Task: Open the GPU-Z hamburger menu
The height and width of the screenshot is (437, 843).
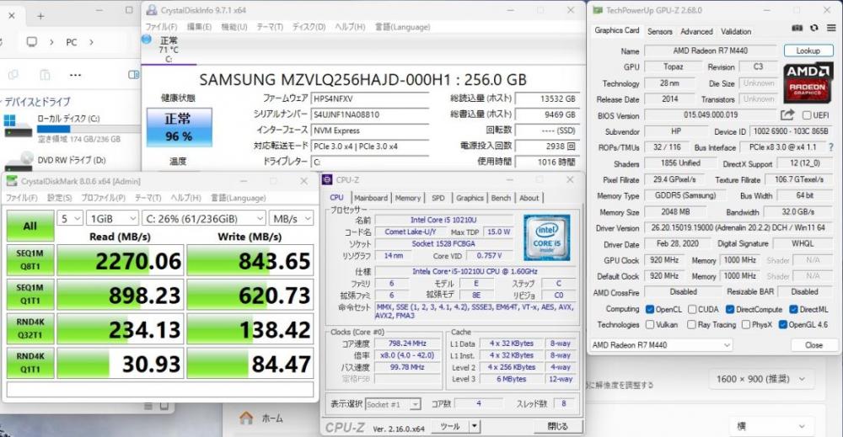Action: (831, 29)
